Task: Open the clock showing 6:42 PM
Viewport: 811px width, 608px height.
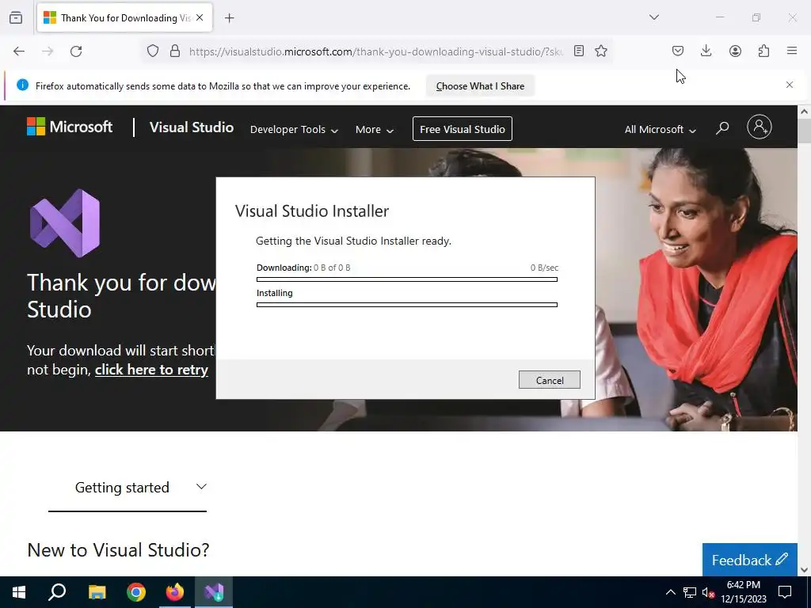Action: click(x=743, y=592)
